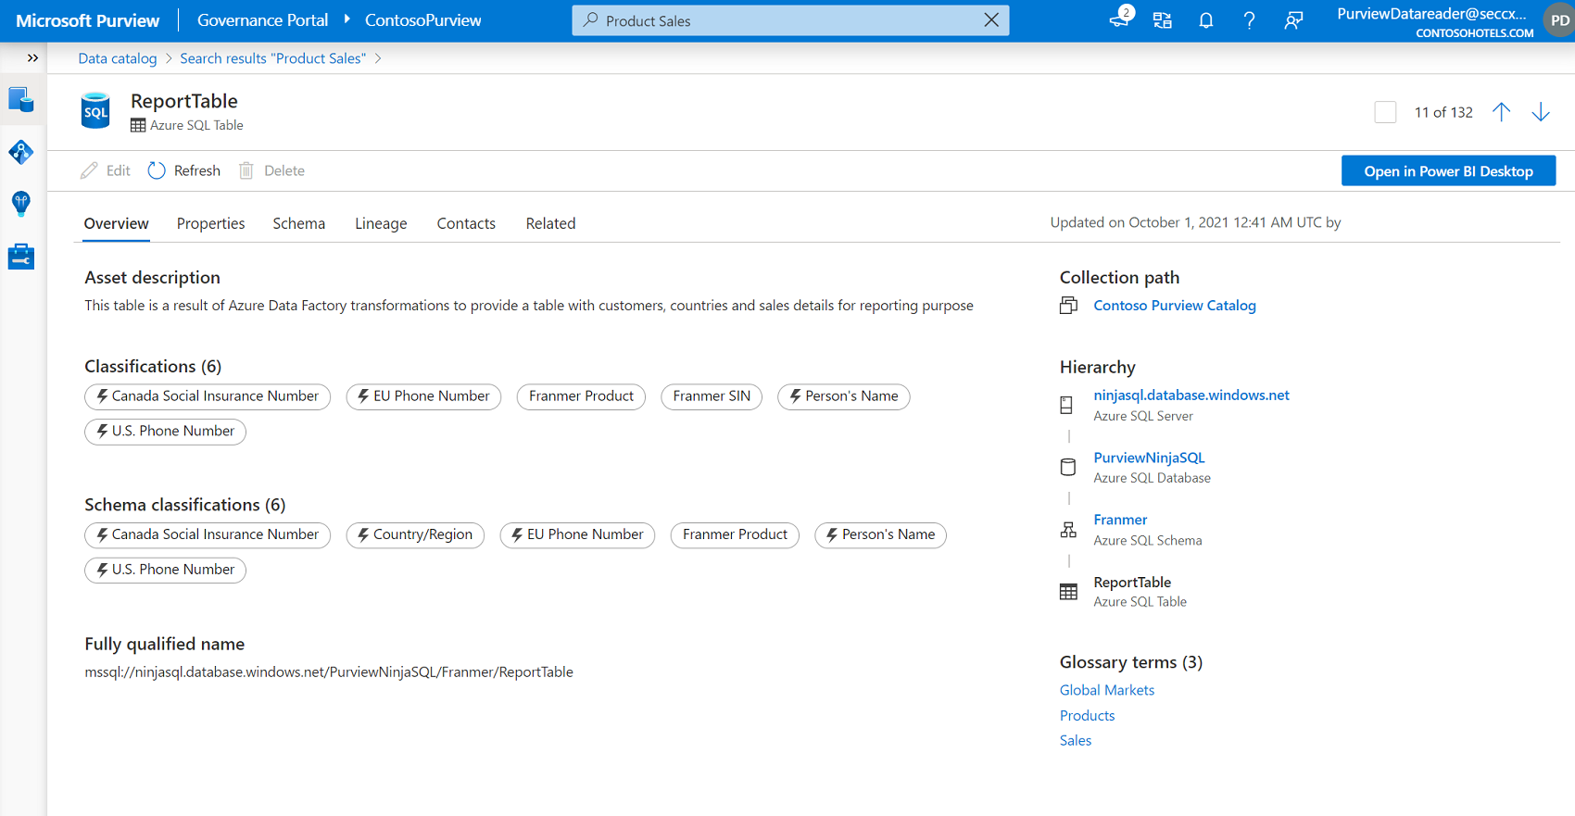Clear the Product Sales search text
1575x816 pixels.
pos(990,20)
